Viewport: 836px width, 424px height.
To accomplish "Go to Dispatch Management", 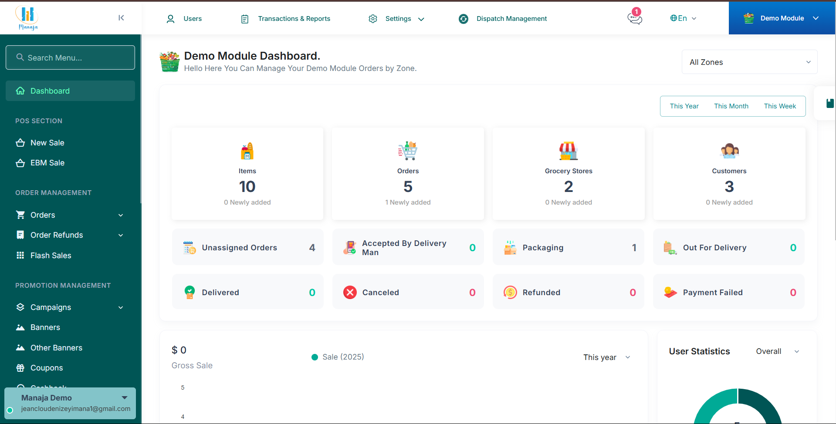I will coord(503,19).
